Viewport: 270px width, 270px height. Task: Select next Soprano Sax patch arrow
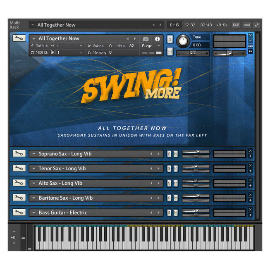tap(158, 154)
